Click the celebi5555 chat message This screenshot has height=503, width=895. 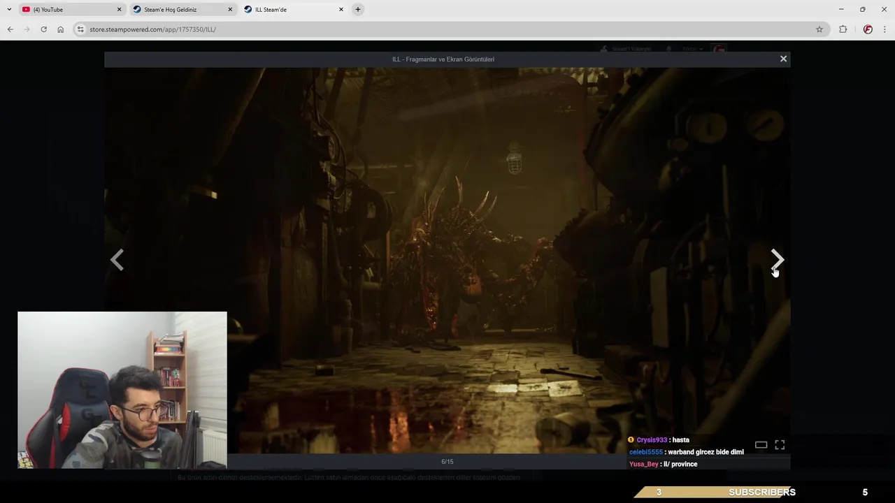(687, 452)
